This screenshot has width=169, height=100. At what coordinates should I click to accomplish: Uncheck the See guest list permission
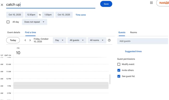(x=119, y=76)
